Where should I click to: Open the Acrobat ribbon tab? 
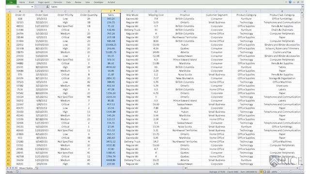point(111,2)
